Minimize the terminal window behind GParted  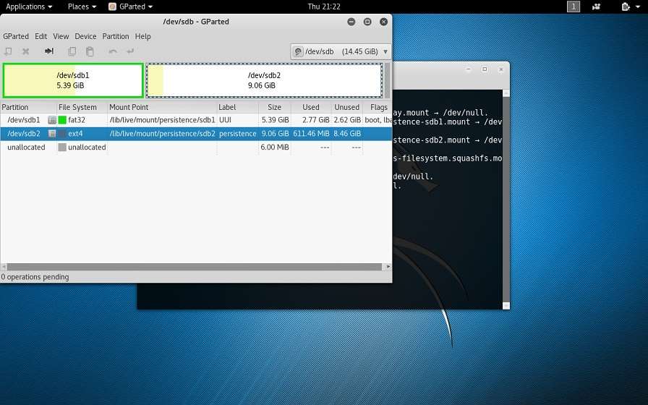[x=468, y=69]
